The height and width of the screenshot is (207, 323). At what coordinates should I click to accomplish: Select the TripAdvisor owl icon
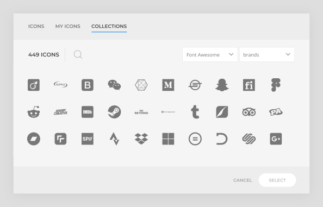[249, 112]
